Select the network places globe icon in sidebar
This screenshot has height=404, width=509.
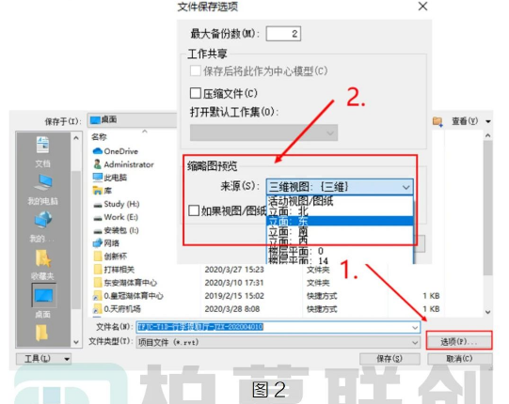(43, 221)
